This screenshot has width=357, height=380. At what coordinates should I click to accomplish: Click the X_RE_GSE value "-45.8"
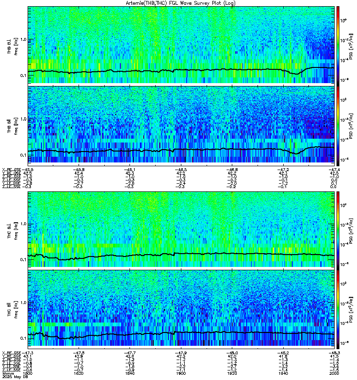(x=79, y=170)
